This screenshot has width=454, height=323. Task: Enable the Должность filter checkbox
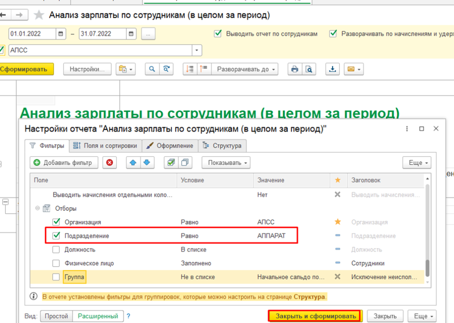[x=56, y=250]
